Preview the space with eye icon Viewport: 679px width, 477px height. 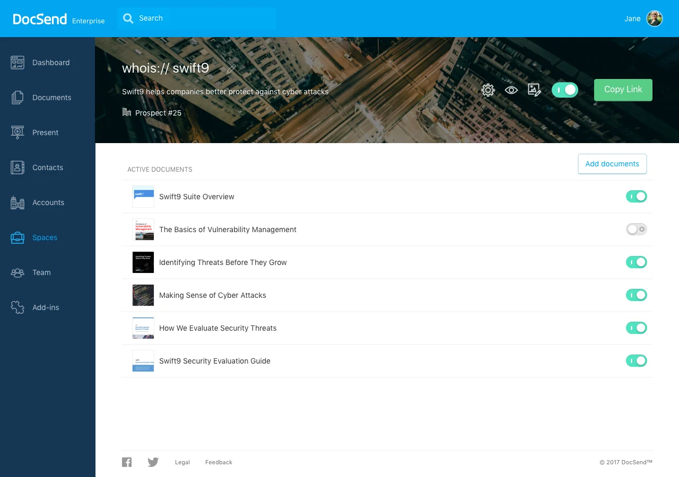(511, 90)
